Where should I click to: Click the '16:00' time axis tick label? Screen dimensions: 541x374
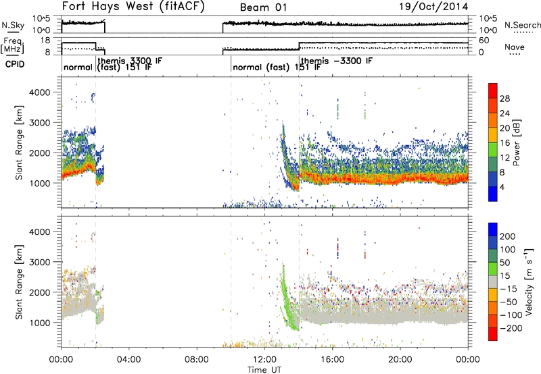click(332, 360)
